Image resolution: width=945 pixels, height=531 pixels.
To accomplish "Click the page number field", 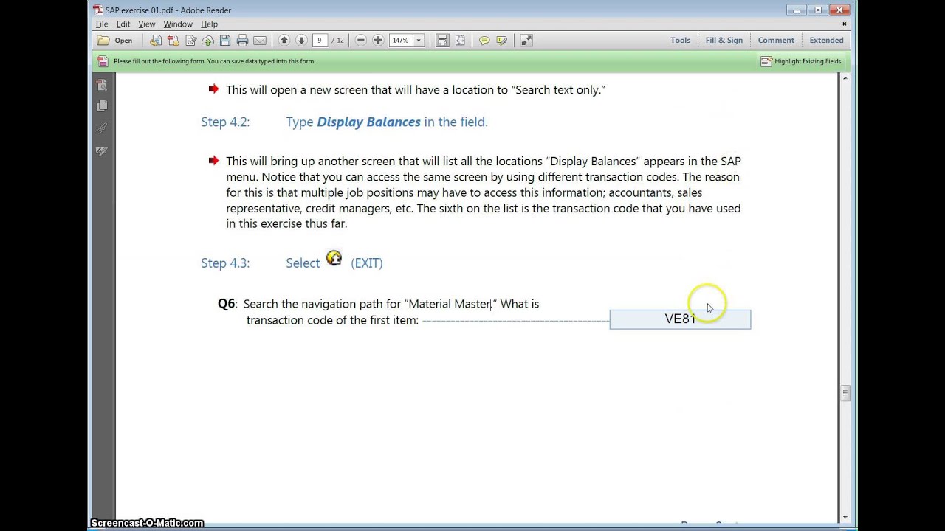I will (320, 41).
